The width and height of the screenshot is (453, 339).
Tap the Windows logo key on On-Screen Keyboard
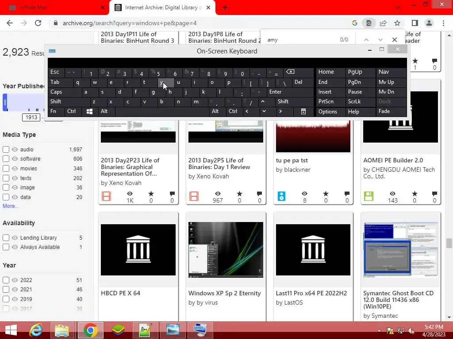point(89,112)
